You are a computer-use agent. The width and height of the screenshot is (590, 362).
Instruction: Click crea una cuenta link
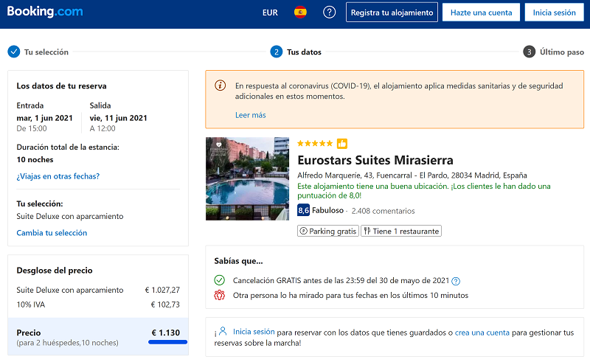click(482, 333)
